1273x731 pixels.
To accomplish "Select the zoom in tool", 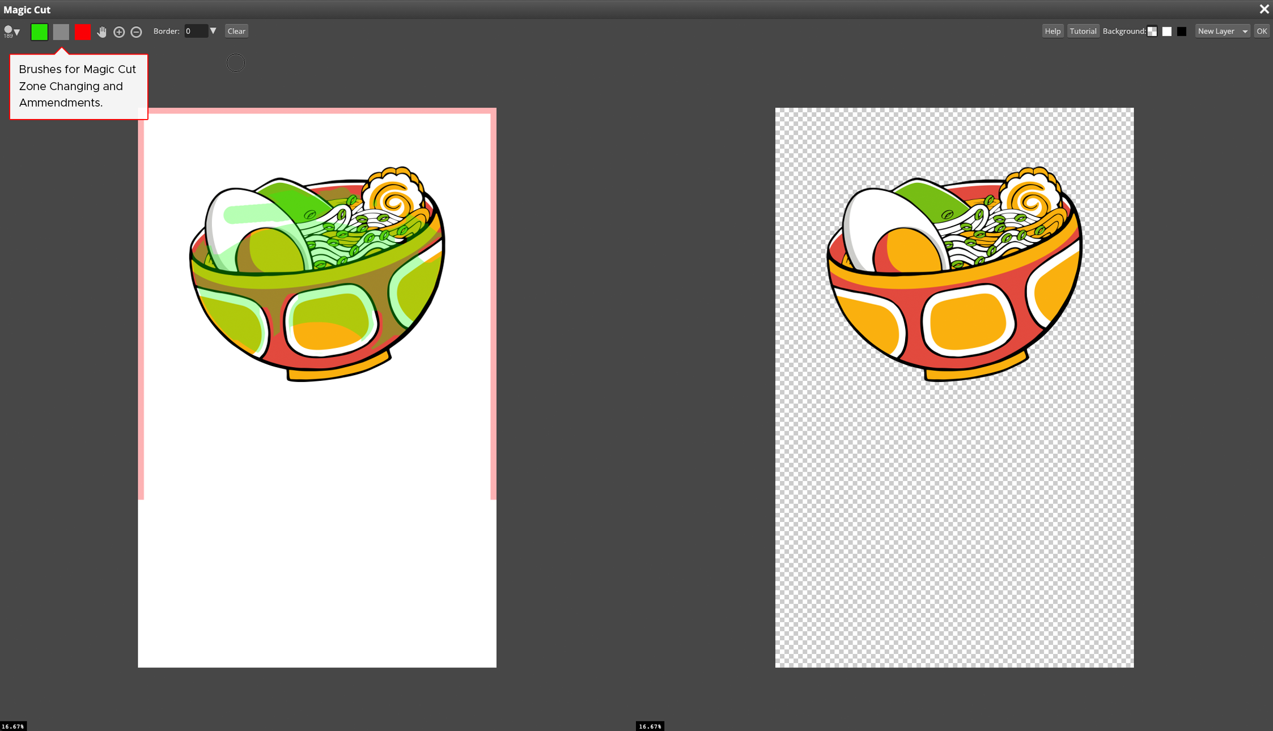I will coord(119,32).
